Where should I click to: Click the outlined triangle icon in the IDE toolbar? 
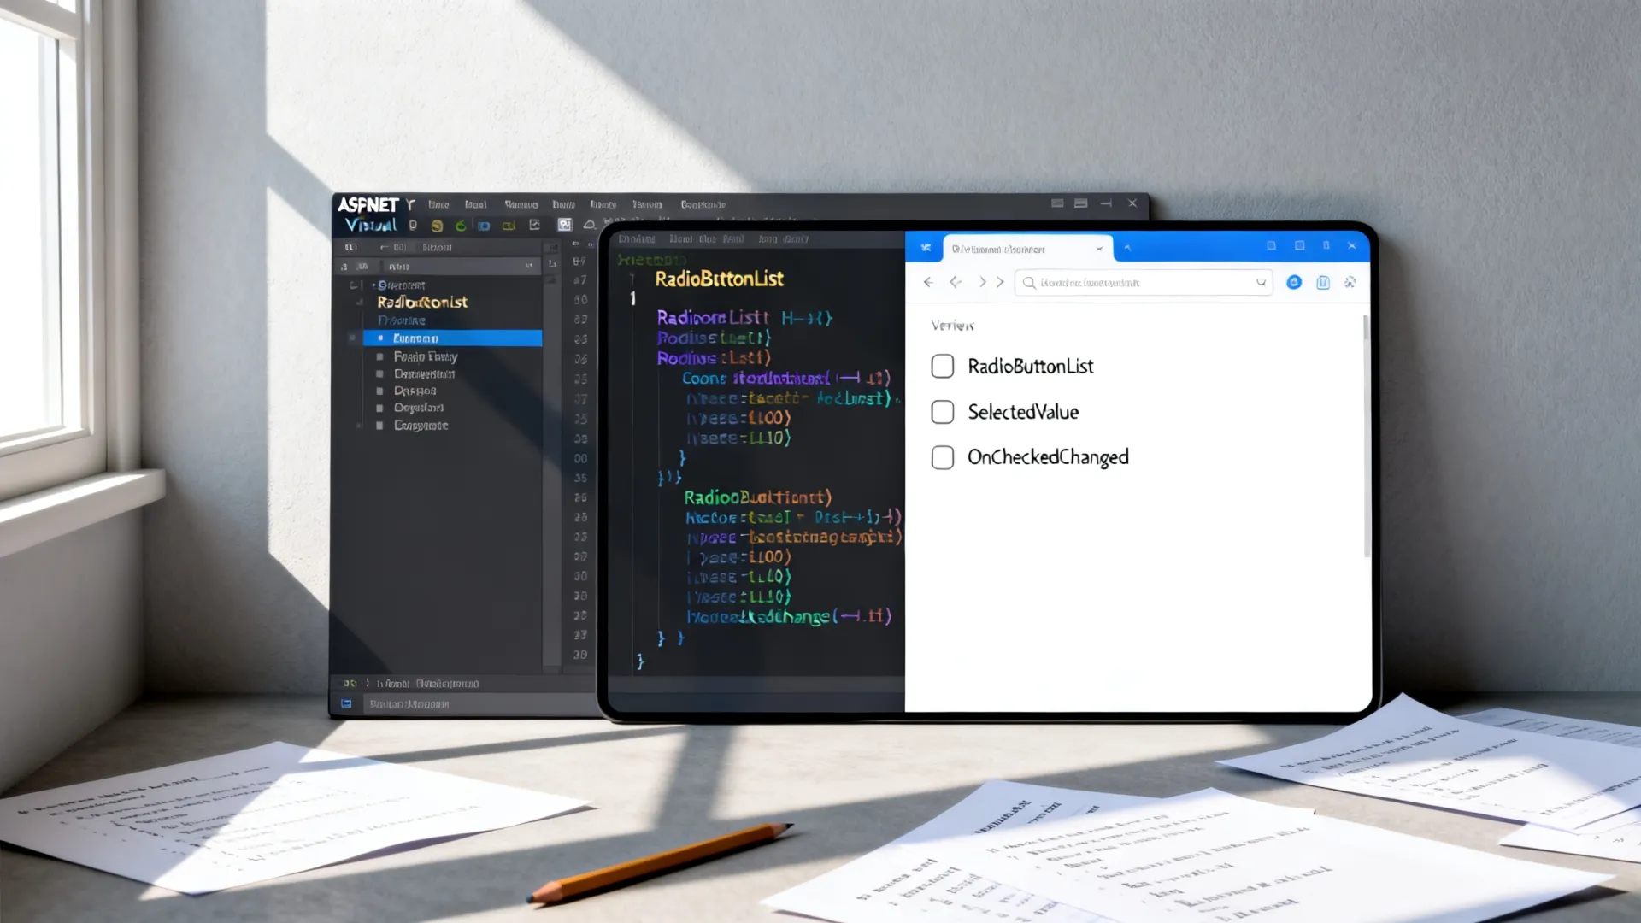tap(589, 225)
